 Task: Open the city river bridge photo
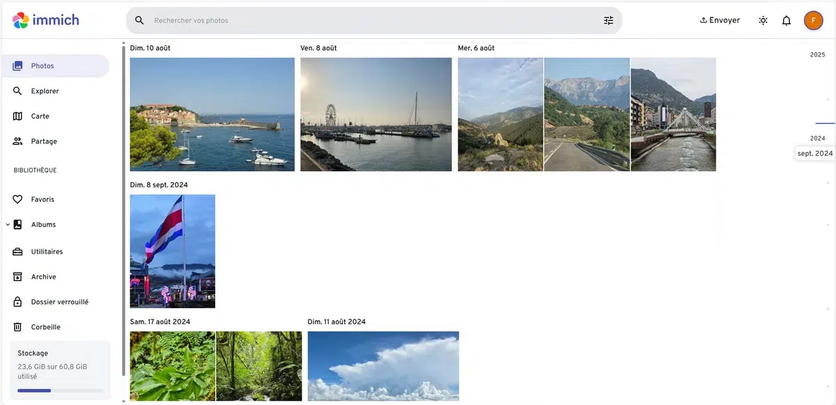(674, 114)
